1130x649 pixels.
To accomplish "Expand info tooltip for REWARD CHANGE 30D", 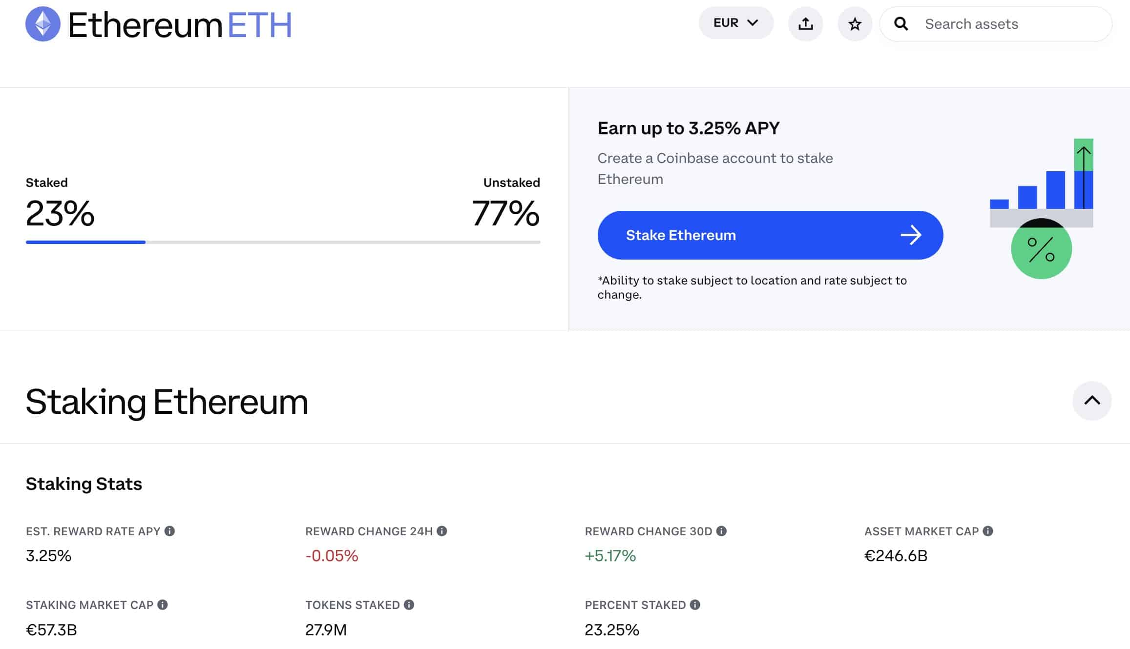I will (721, 531).
